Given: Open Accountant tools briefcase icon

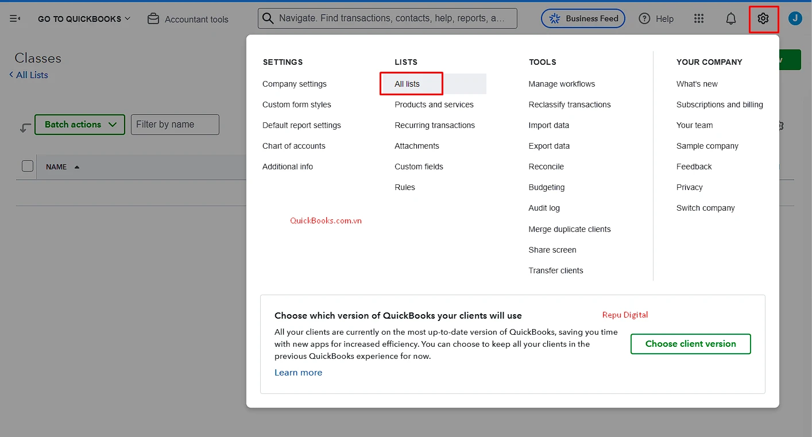Looking at the screenshot, I should (x=153, y=18).
